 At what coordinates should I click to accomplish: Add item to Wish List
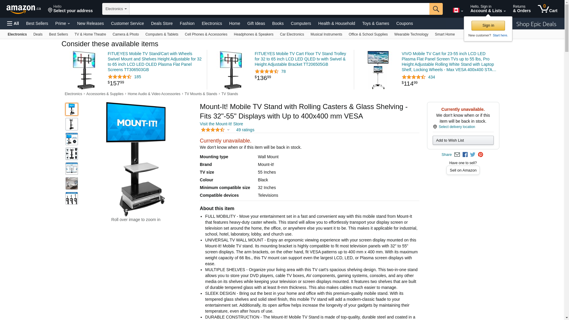463,140
